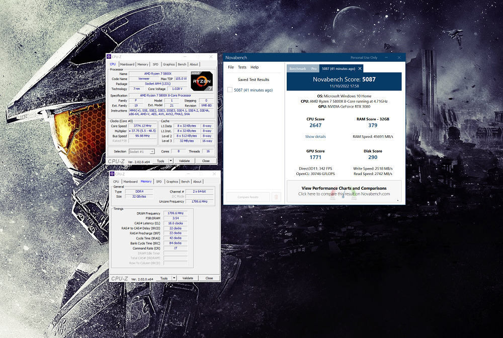Click the CPU-Z title icon in the CPU window
Viewport: 503px width, 338px height.
click(109, 57)
